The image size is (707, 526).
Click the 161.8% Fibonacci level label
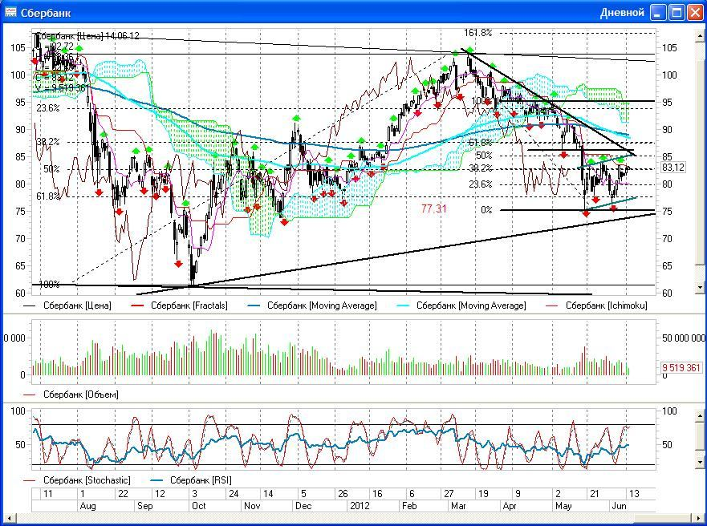478,33
